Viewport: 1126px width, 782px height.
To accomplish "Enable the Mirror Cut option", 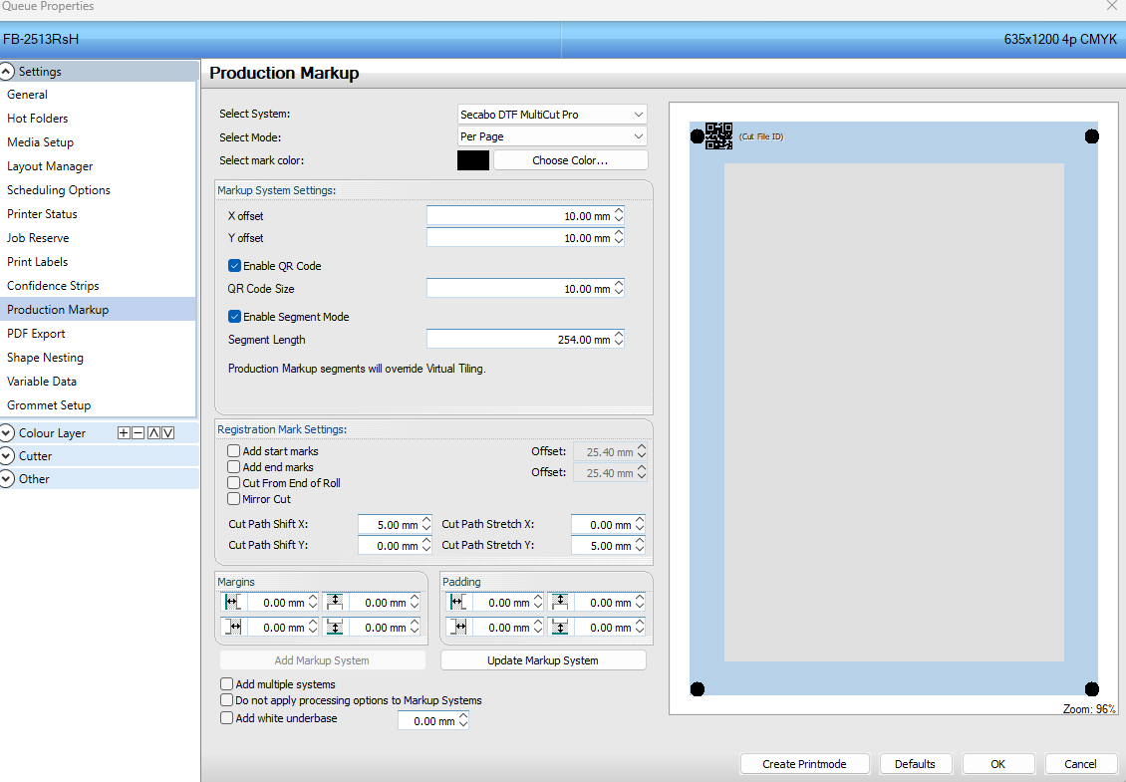I will click(233, 498).
